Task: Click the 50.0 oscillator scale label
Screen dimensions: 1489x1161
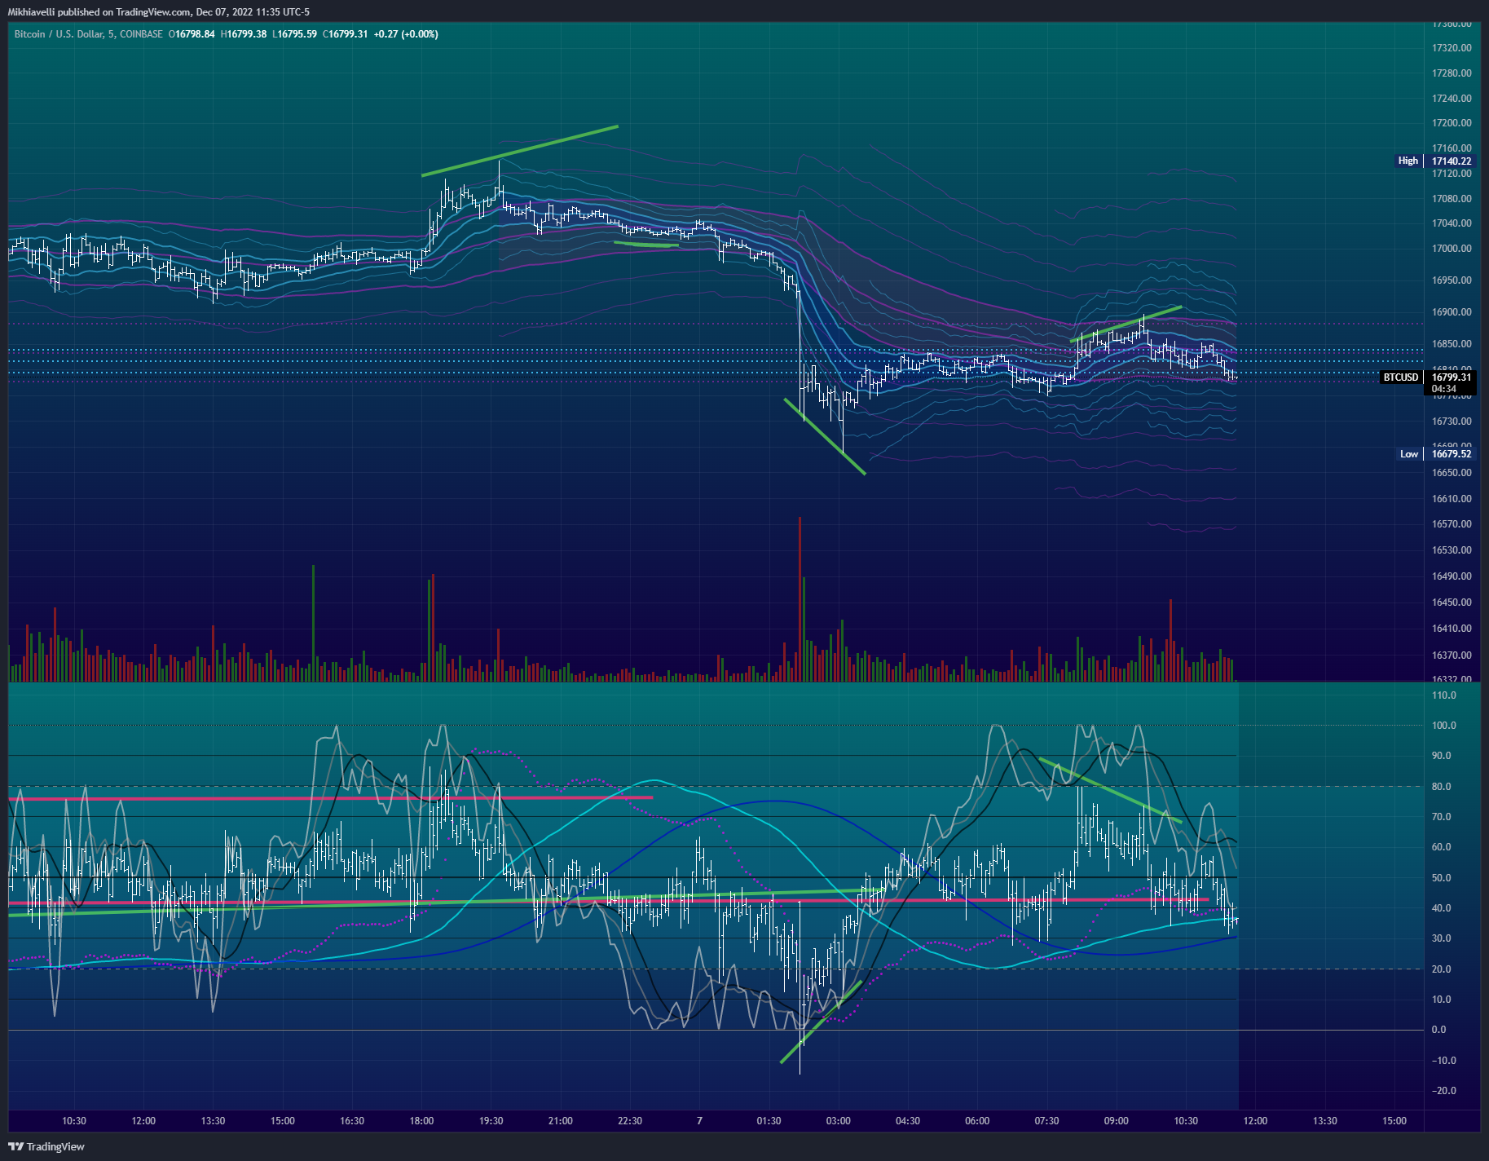Action: click(x=1442, y=878)
